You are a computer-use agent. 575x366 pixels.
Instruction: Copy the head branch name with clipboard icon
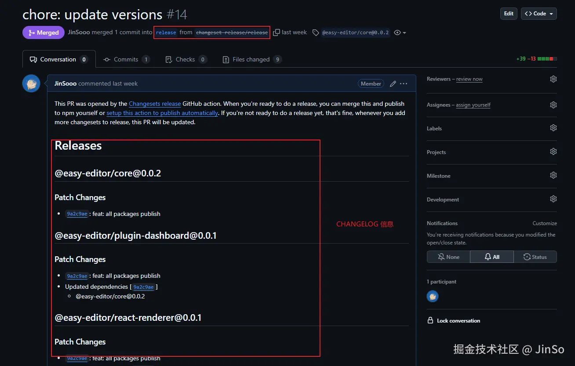[277, 32]
